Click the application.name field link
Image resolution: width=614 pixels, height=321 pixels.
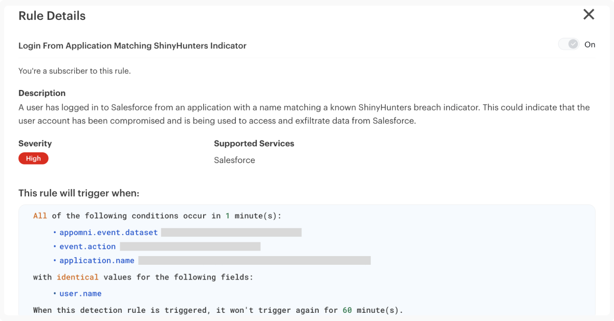96,260
